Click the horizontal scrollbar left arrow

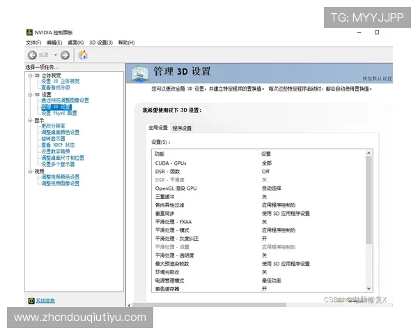point(130,306)
